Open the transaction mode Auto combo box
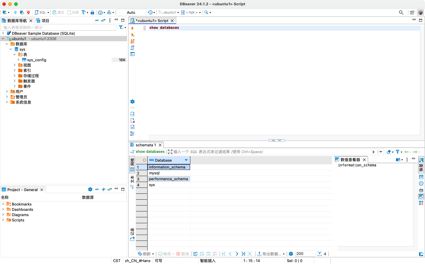425x265 pixels. 131,12
